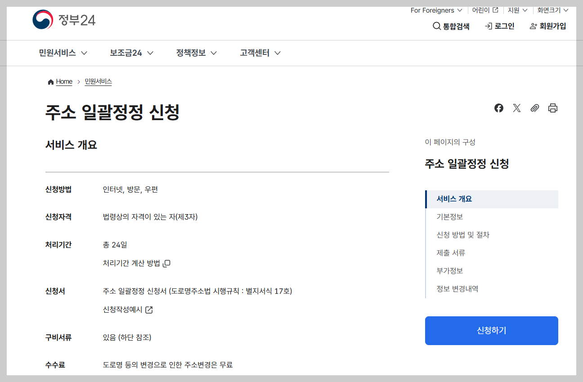Click the 로그인 arrow icon
Image resolution: width=583 pixels, height=382 pixels.
pyautogui.click(x=489, y=26)
